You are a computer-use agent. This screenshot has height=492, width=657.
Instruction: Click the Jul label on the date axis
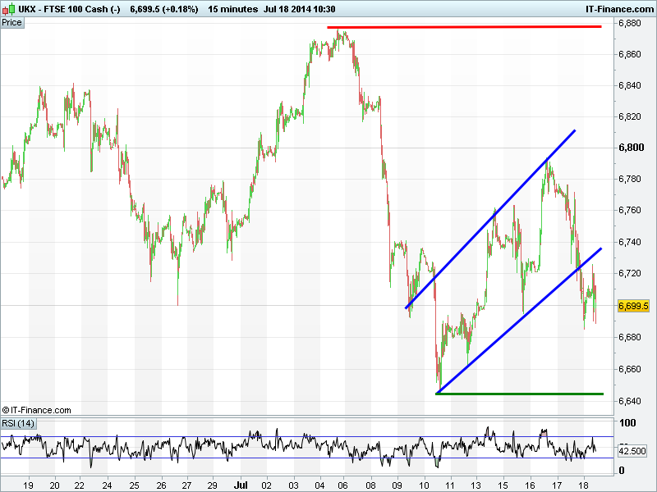pyautogui.click(x=243, y=485)
